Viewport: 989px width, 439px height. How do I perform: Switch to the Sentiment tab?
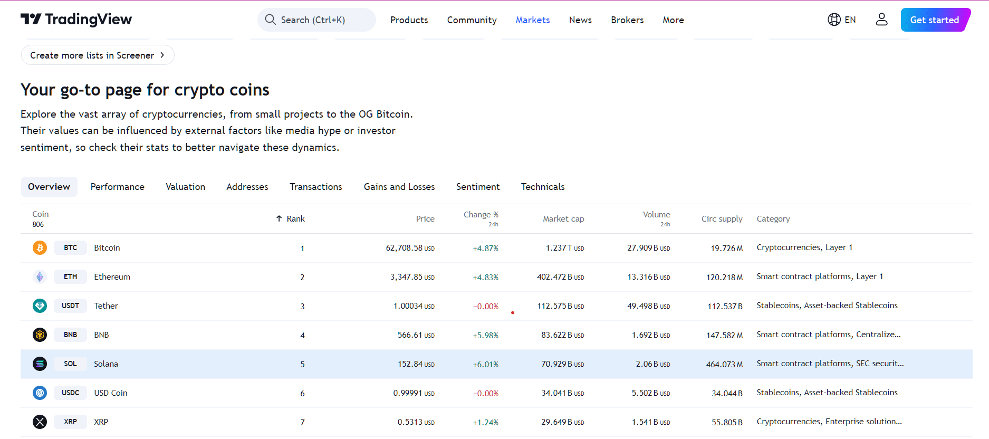pyautogui.click(x=478, y=187)
